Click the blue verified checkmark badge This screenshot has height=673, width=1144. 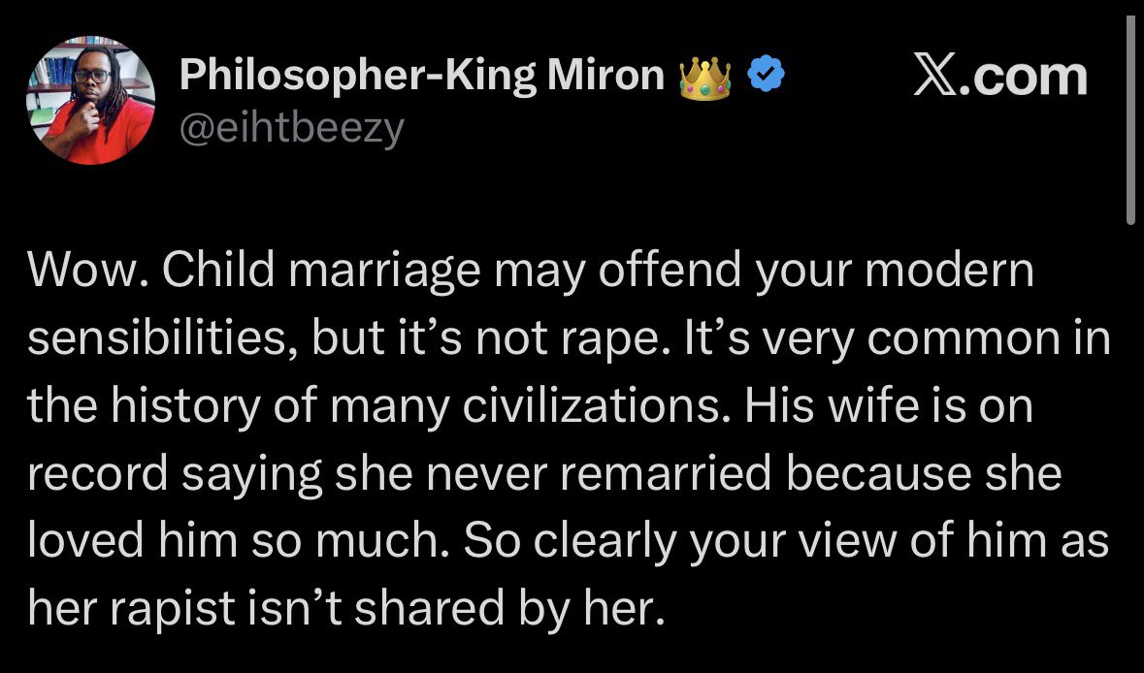pos(767,74)
